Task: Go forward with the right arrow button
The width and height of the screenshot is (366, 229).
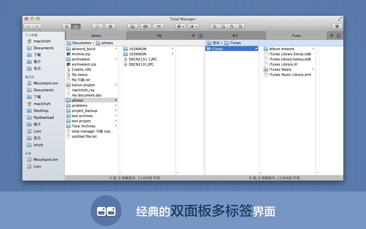Action: pyautogui.click(x=37, y=27)
